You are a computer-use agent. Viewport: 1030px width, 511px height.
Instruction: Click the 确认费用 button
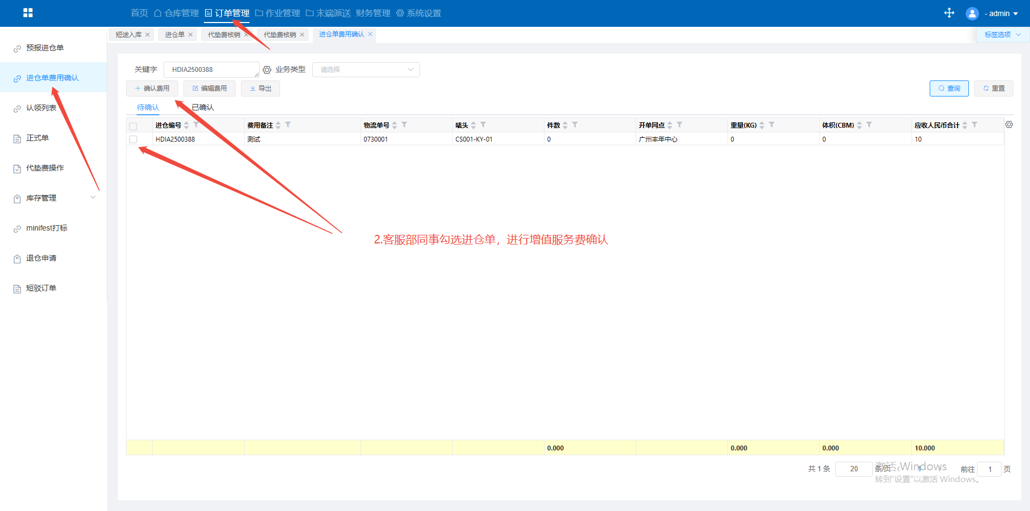click(x=152, y=88)
